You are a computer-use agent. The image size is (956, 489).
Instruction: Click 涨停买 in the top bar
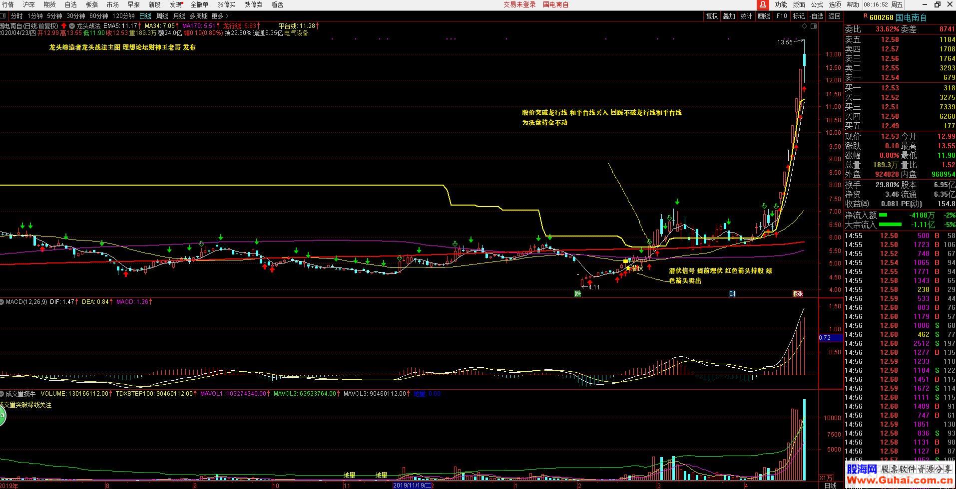coord(226,4)
